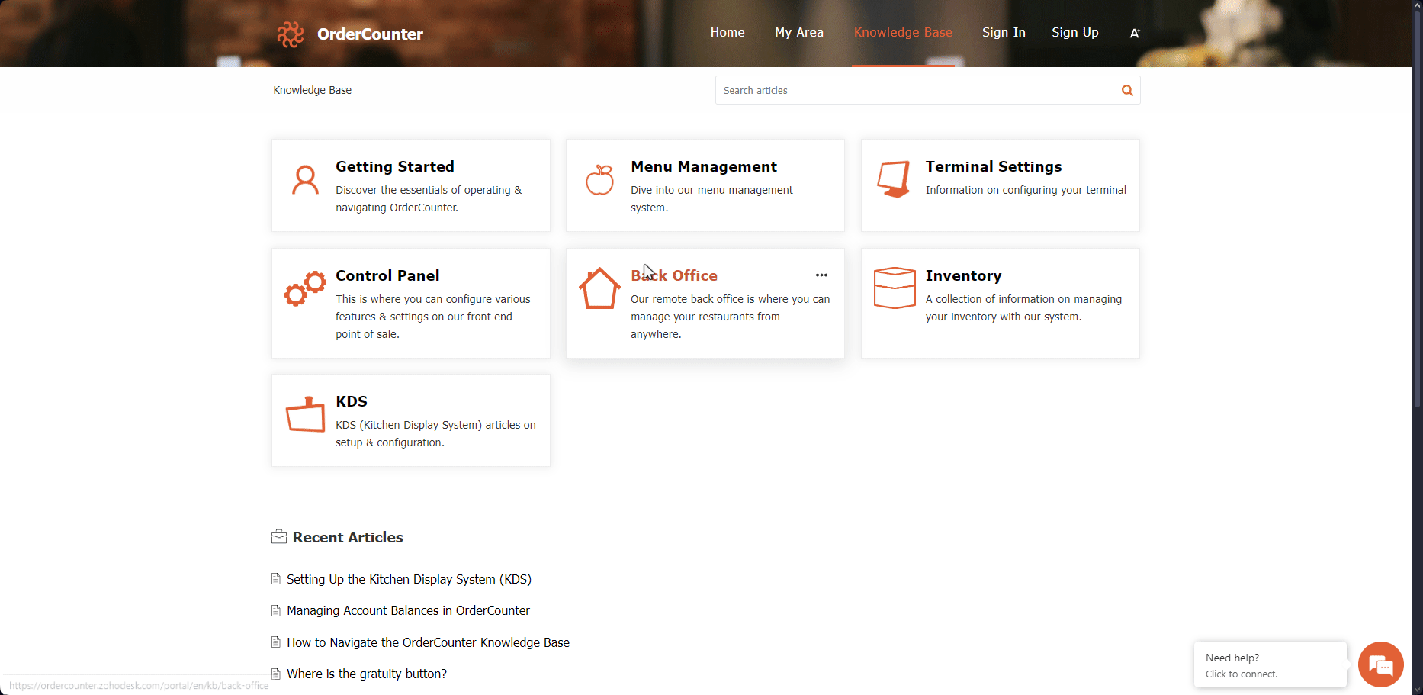
Task: Open the font size adjuster icon
Action: click(1135, 33)
